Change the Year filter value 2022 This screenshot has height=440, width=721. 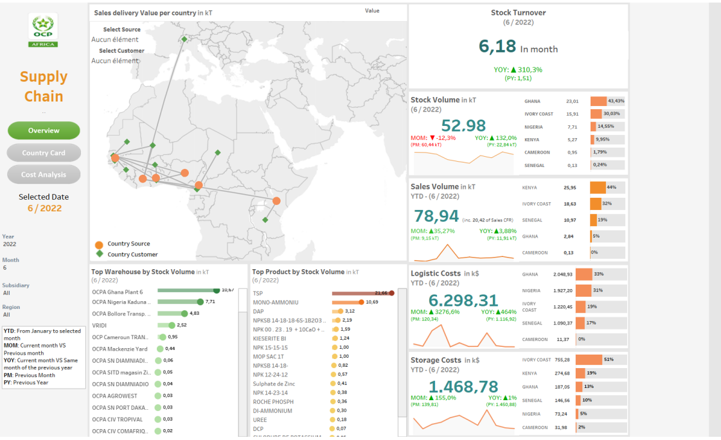point(10,244)
